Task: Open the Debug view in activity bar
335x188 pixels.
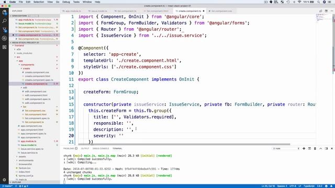Action: pyautogui.click(x=4, y=38)
